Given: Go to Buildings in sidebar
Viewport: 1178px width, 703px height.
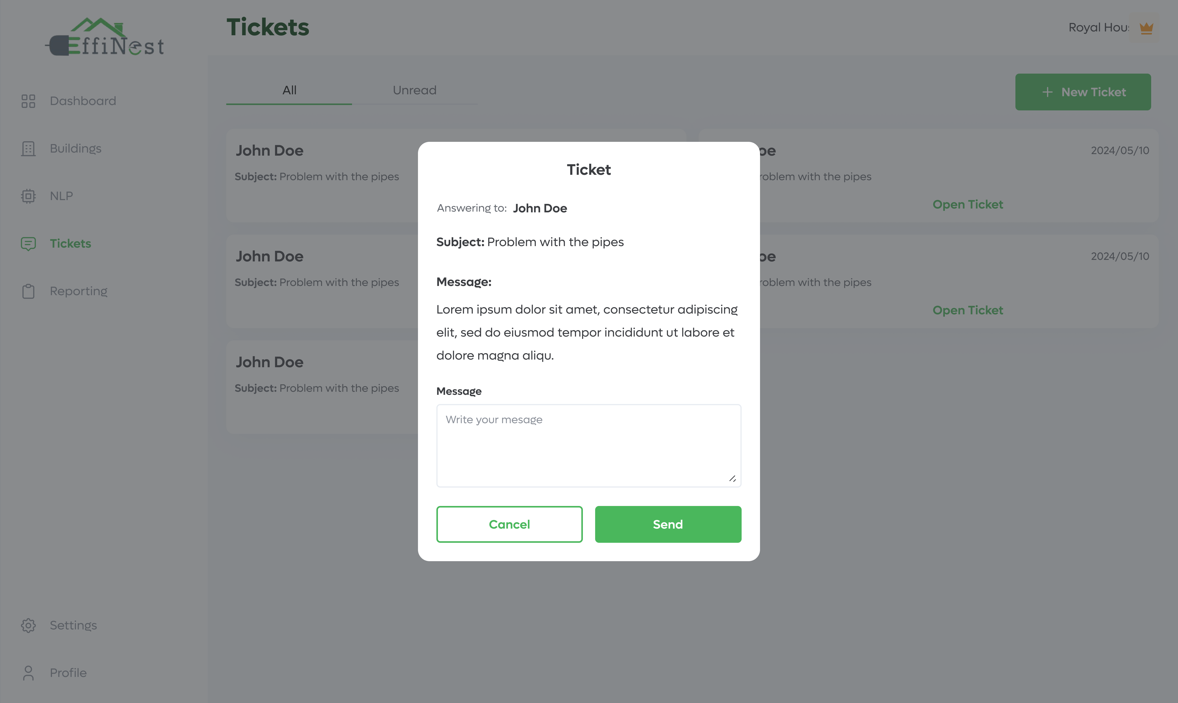Looking at the screenshot, I should pos(75,149).
